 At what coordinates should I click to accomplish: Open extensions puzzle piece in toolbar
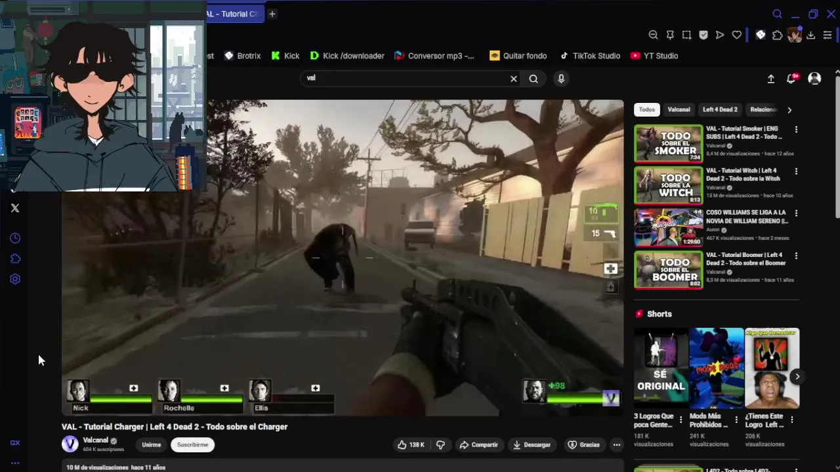(778, 35)
